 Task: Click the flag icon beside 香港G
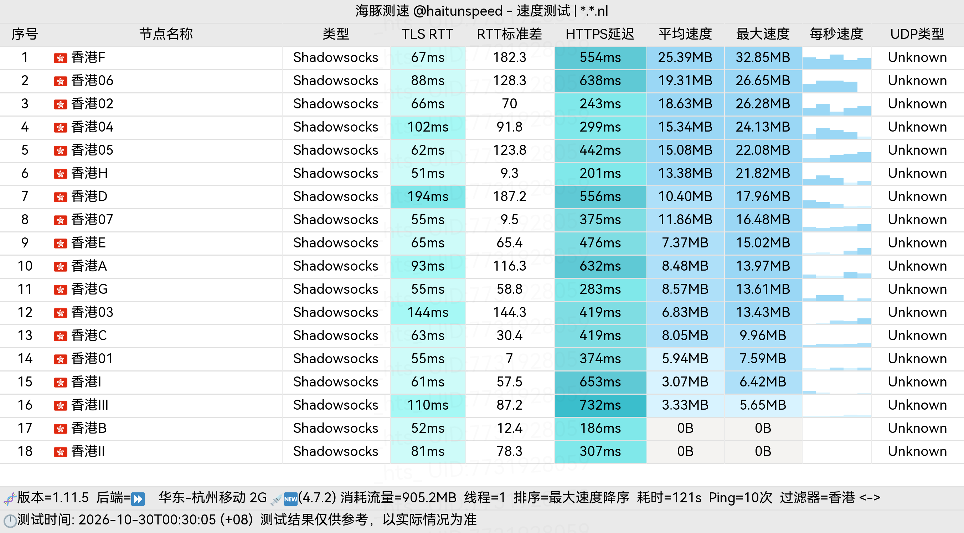(60, 290)
